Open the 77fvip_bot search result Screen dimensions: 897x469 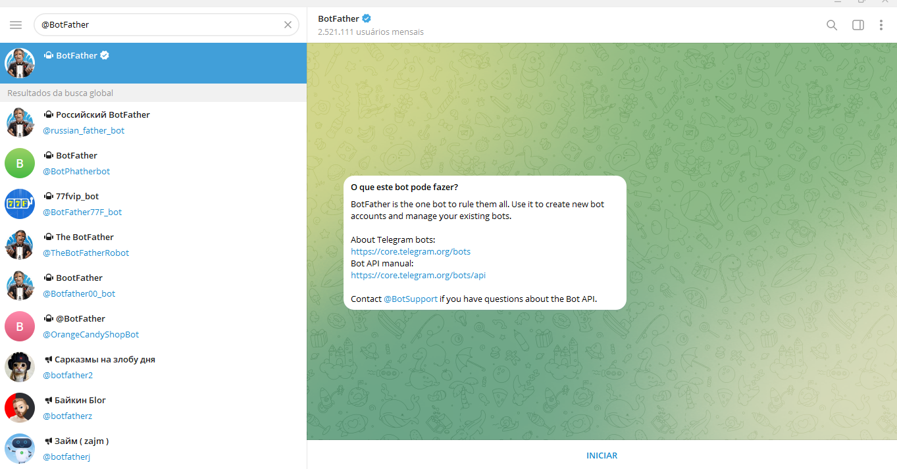153,204
